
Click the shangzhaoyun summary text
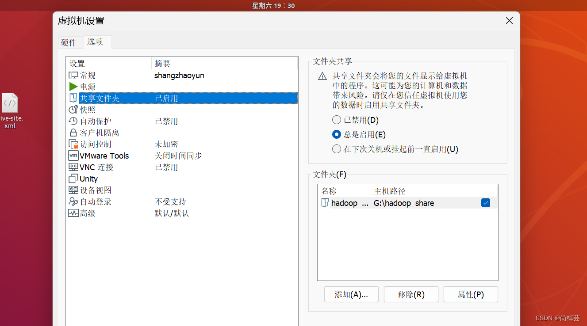point(179,76)
